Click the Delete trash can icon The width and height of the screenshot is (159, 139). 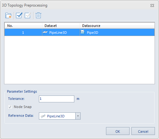[38, 15]
